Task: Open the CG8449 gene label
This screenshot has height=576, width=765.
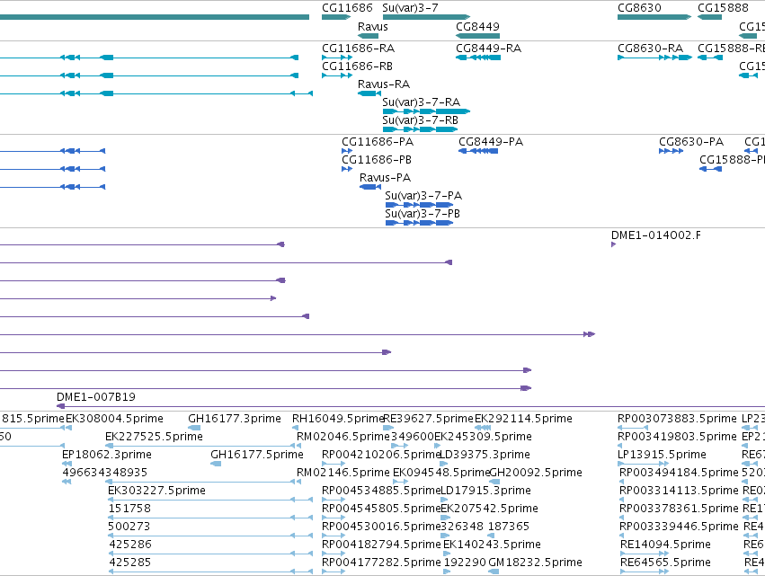Action: [x=477, y=26]
